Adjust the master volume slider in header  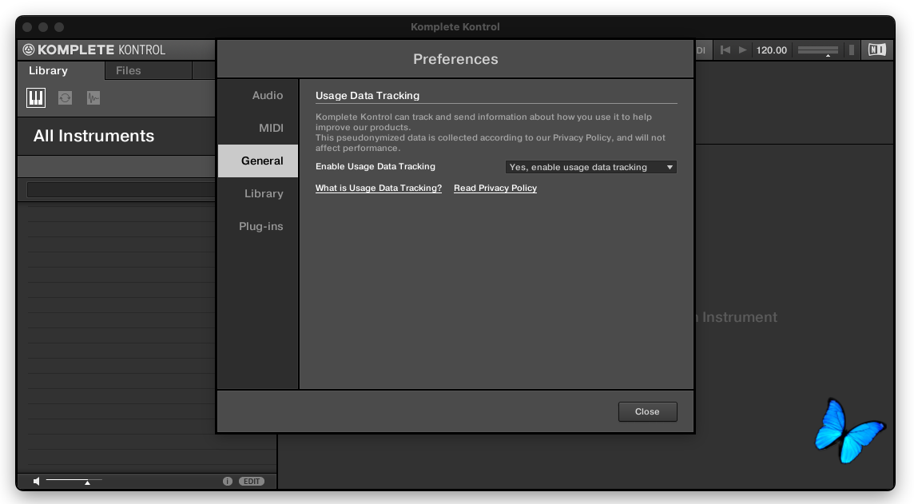[x=818, y=50]
